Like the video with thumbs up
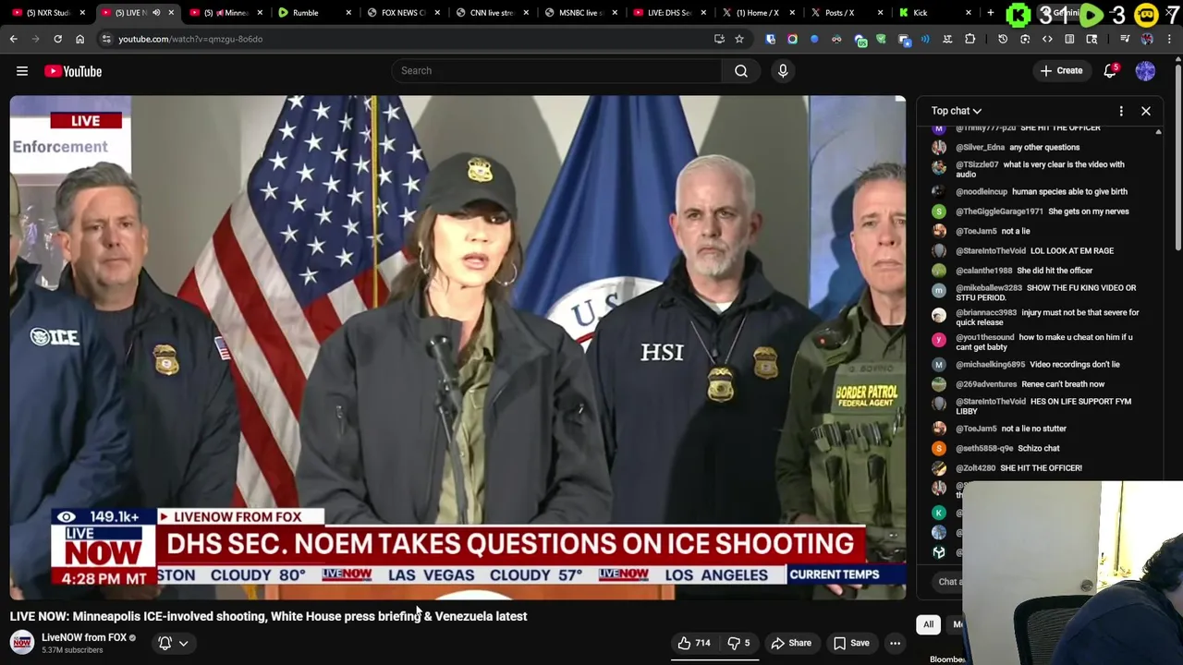The width and height of the screenshot is (1183, 665). click(694, 643)
